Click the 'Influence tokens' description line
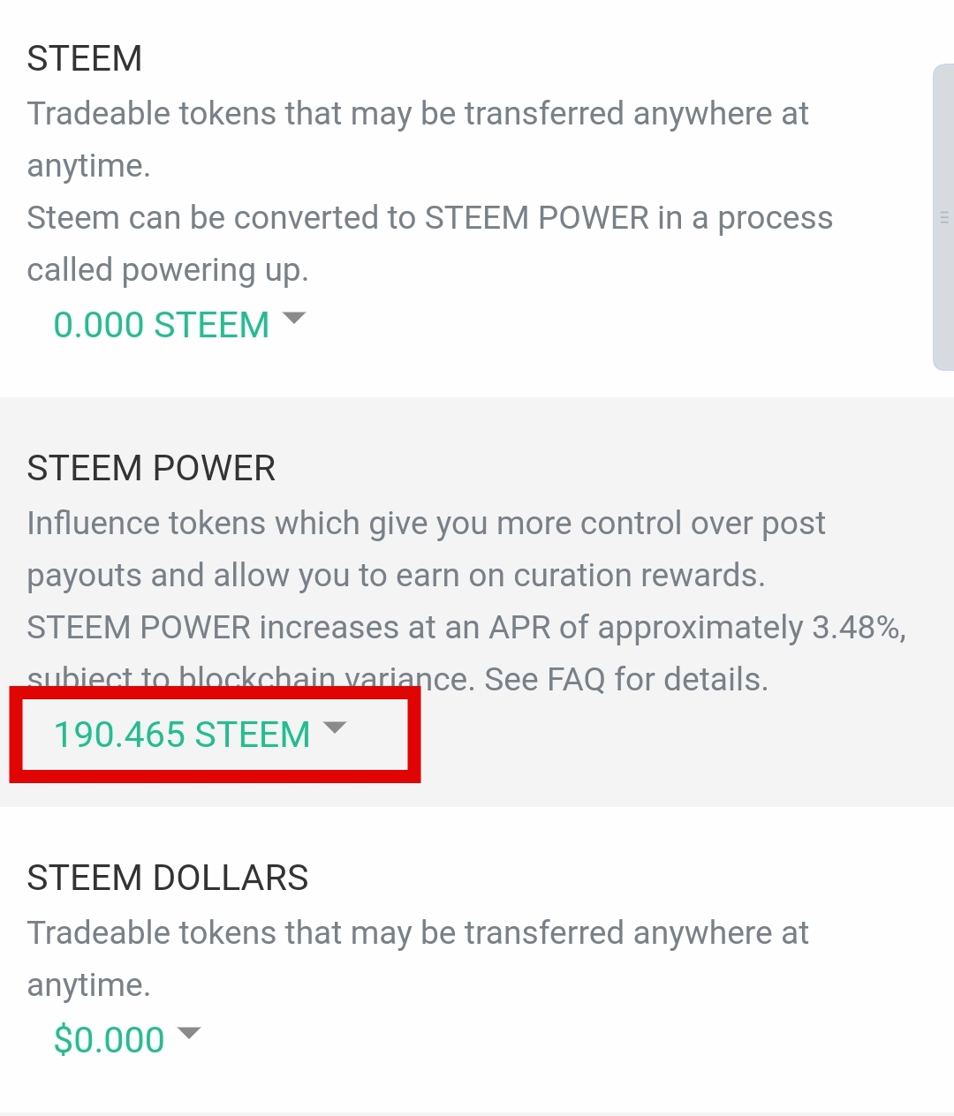Viewport: 954px width, 1116px height. [x=425, y=523]
